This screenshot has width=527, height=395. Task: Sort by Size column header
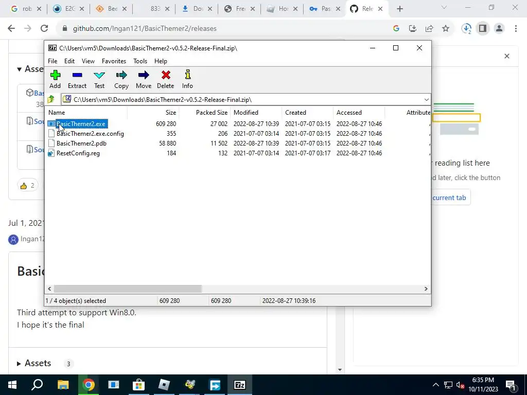click(x=153, y=113)
